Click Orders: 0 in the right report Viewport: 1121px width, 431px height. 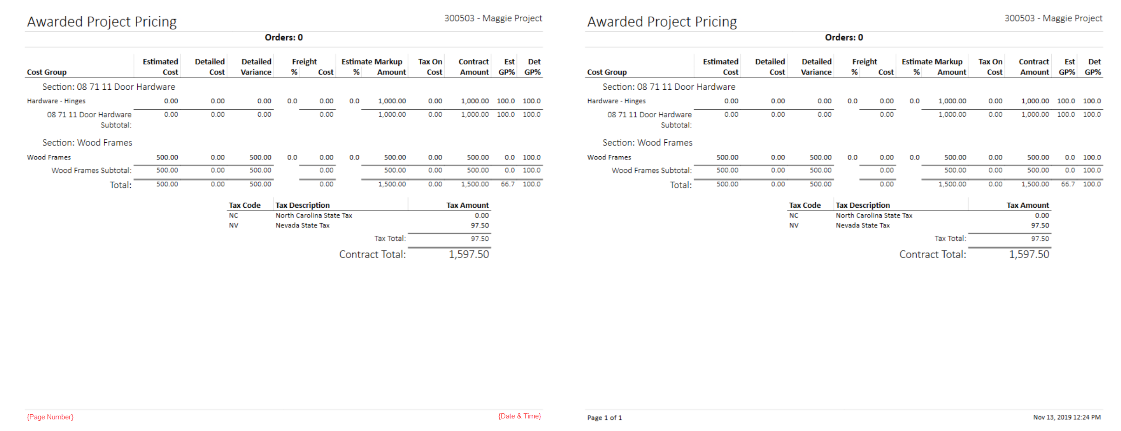pos(844,38)
